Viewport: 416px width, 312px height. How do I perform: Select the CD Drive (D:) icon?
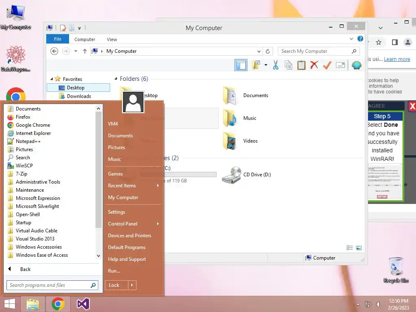(x=247, y=175)
